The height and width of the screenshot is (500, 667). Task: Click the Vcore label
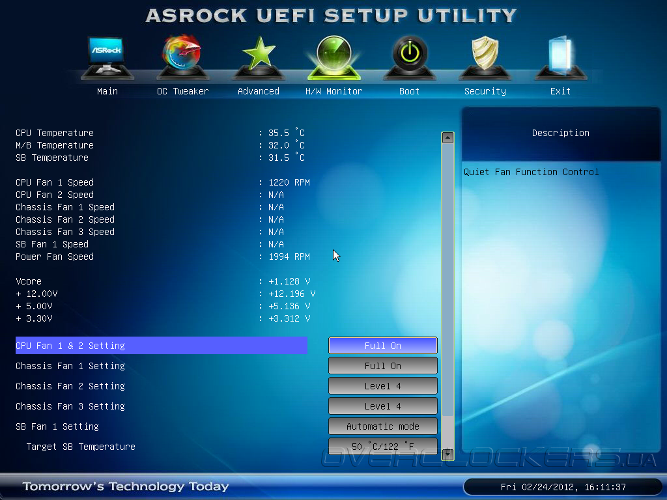coord(29,281)
